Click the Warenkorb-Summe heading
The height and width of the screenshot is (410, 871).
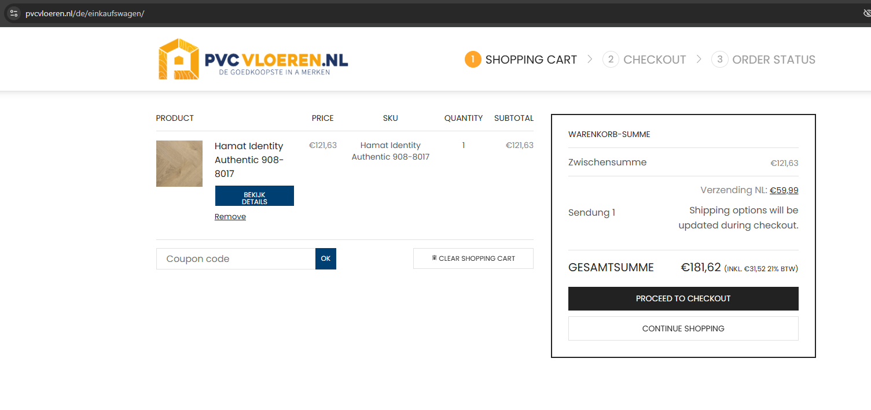(x=609, y=134)
